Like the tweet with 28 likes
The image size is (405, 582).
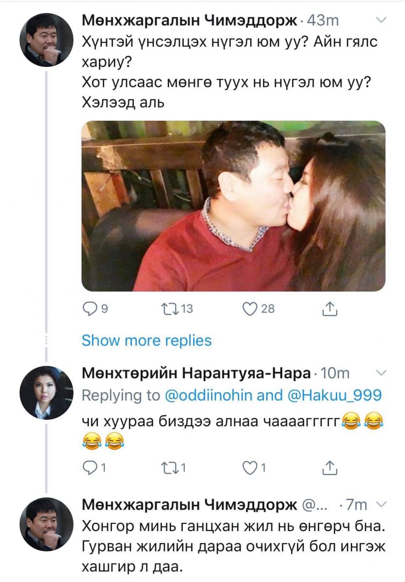point(251,309)
